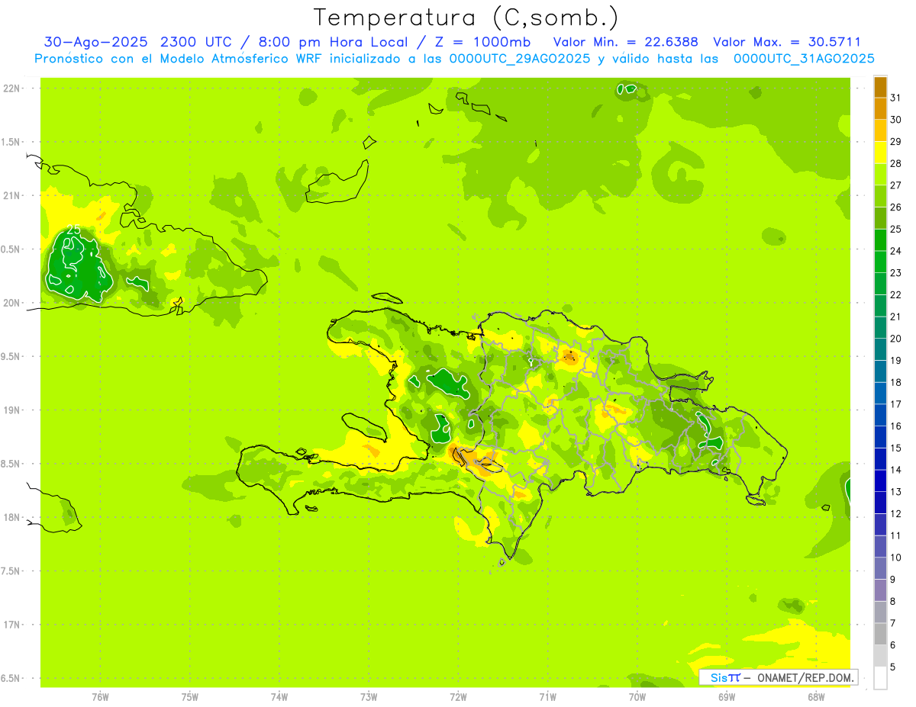The height and width of the screenshot is (707, 916).
Task: Click 'Valor Max. = 30.5711' readout
Action: point(787,42)
